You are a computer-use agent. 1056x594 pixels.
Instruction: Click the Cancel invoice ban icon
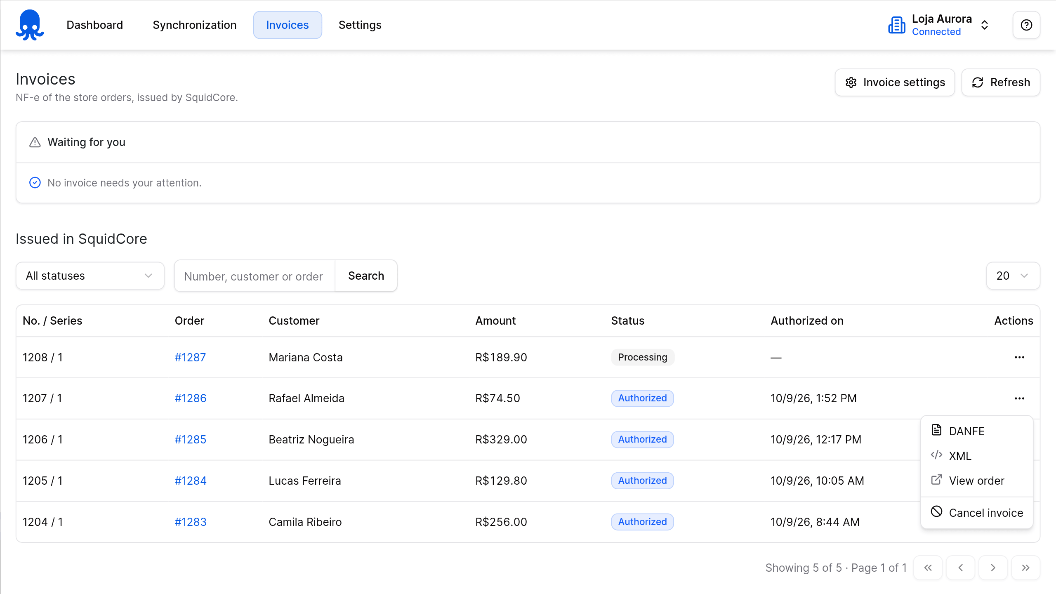[936, 511]
